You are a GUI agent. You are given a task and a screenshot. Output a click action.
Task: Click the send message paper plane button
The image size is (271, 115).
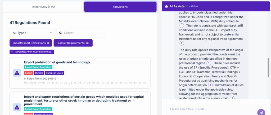261,112
